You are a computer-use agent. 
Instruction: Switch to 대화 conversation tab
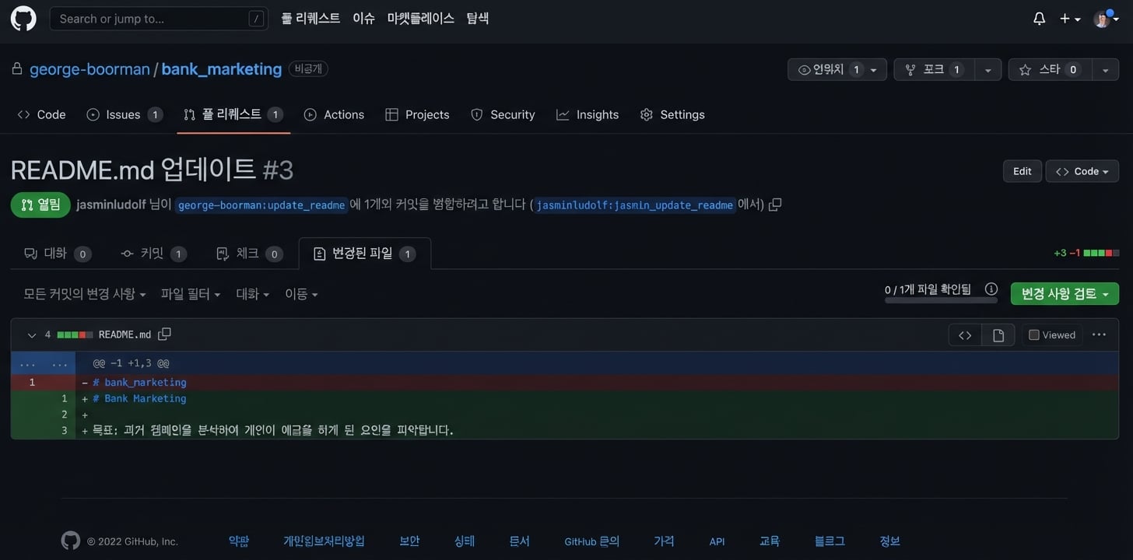58,254
